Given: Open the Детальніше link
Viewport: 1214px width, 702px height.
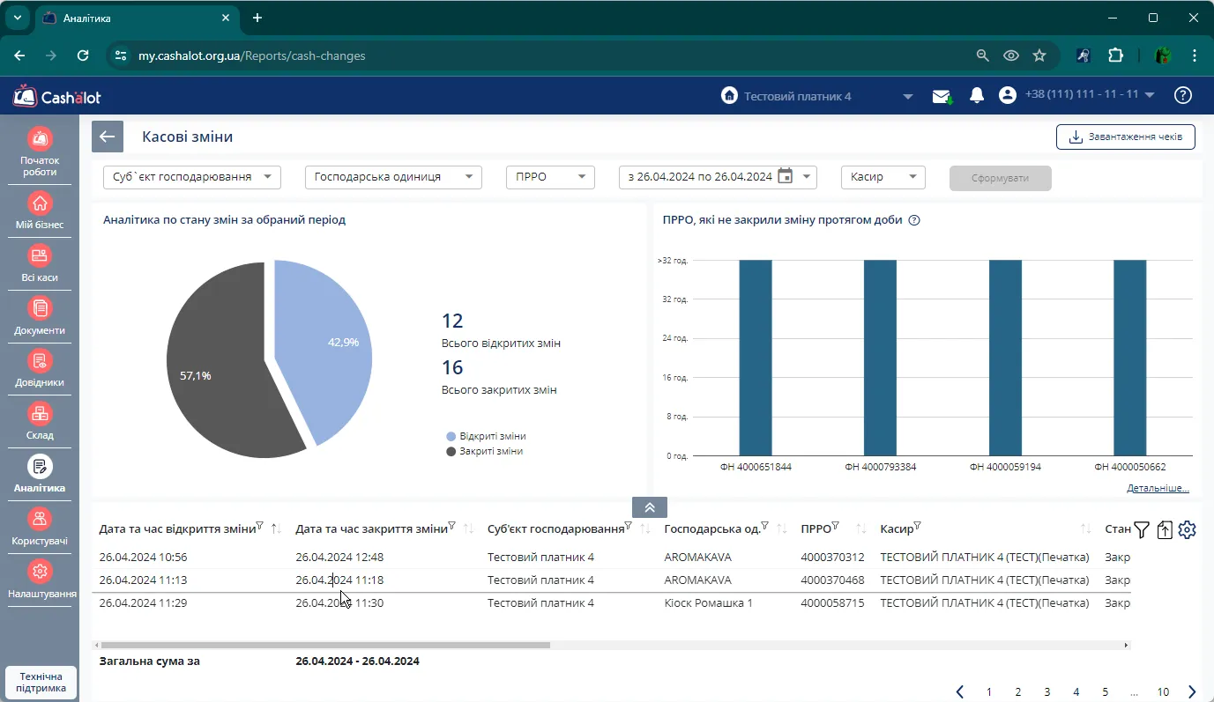Looking at the screenshot, I should pos(1158,488).
